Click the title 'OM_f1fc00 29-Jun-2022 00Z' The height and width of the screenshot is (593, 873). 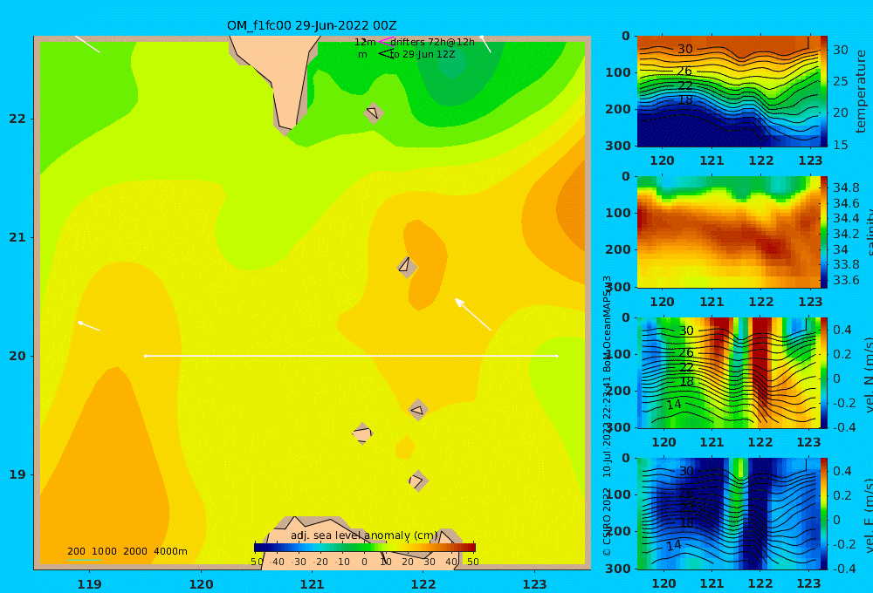tap(312, 25)
